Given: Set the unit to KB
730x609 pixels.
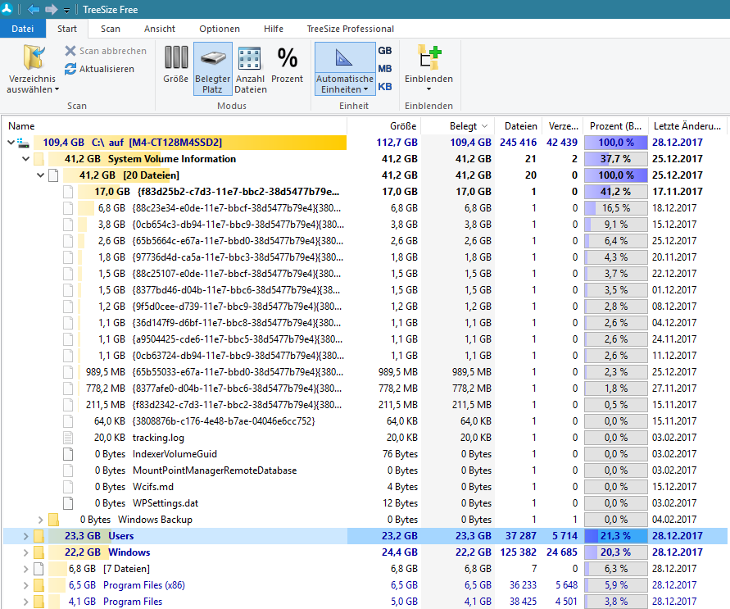Looking at the screenshot, I should coord(385,87).
